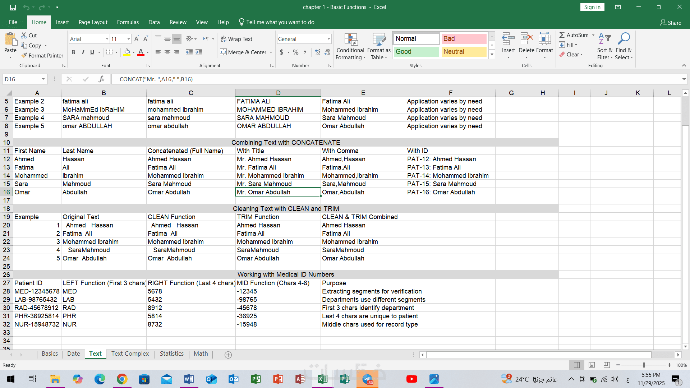Switch to the Text Complex sheet tab
The width and height of the screenshot is (690, 388).
[x=130, y=354]
